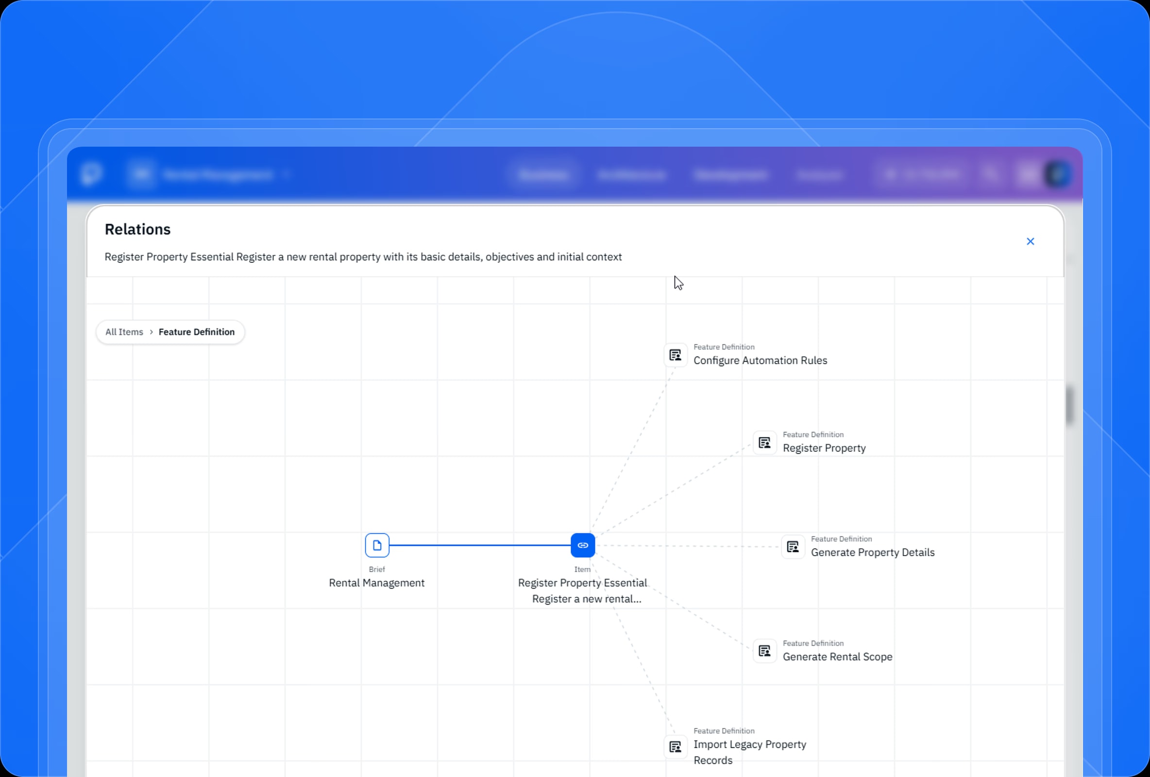
Task: Select the Generate Property Details node icon
Action: click(x=793, y=547)
